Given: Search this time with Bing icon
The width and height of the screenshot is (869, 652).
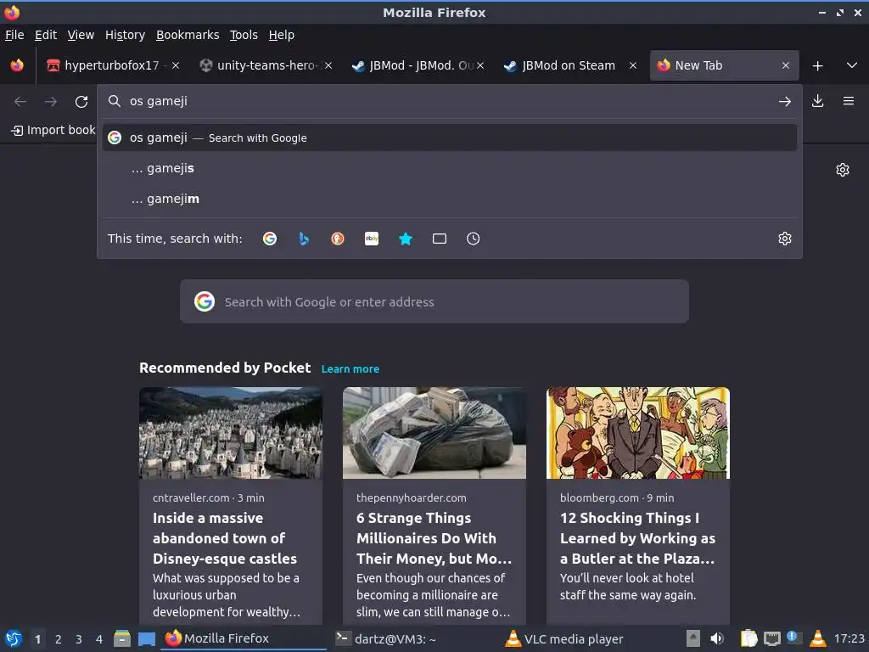Looking at the screenshot, I should pos(304,239).
